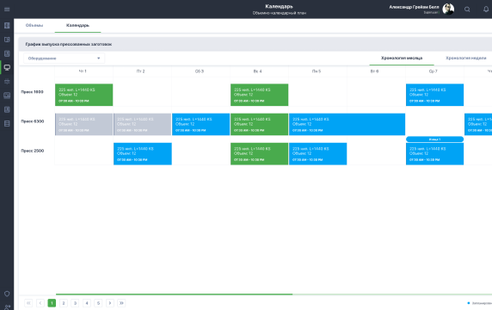Click the Вс 4 day column header
The width and height of the screenshot is (492, 310).
tap(257, 71)
